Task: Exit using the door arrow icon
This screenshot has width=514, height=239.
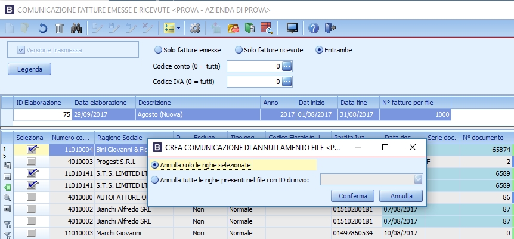Action: [330, 29]
